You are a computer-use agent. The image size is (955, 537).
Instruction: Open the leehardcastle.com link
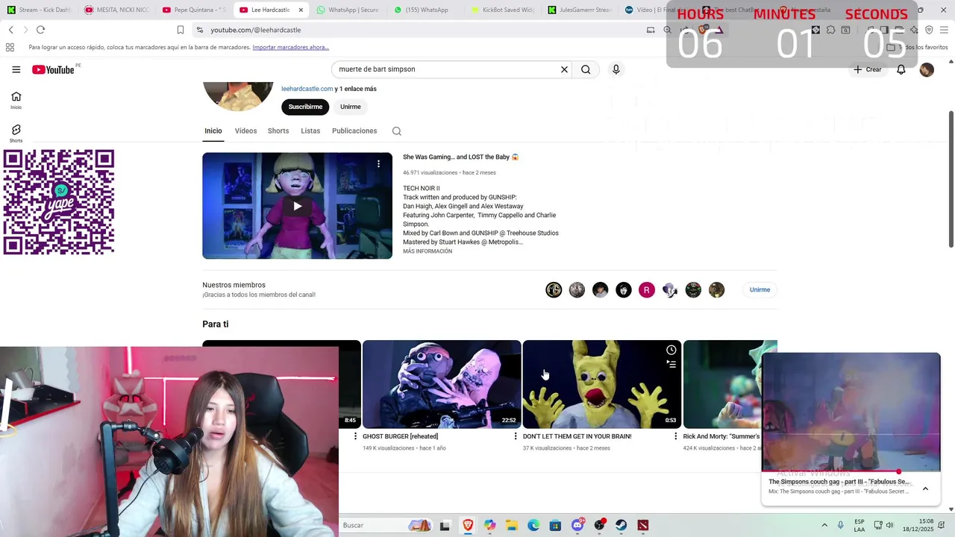pyautogui.click(x=307, y=89)
